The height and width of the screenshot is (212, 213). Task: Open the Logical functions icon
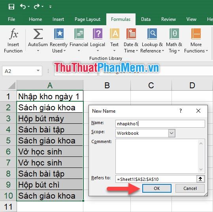point(98,34)
